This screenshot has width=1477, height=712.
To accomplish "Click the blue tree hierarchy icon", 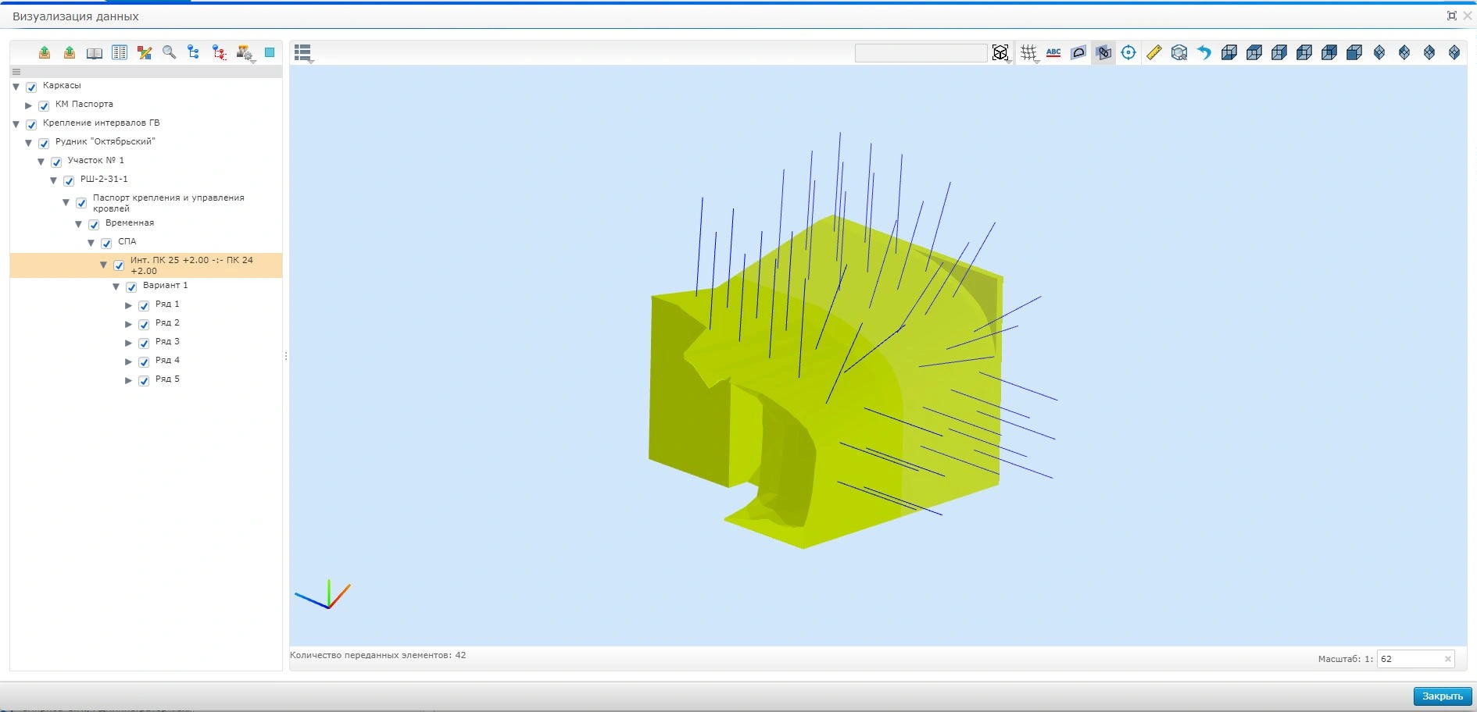I will (194, 52).
